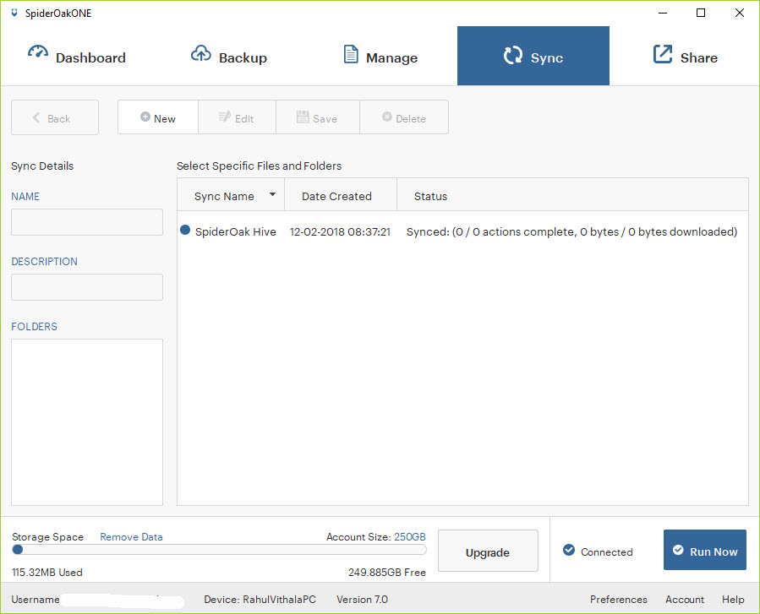Click the 115.32MB Used label
The width and height of the screenshot is (760, 614).
(47, 573)
